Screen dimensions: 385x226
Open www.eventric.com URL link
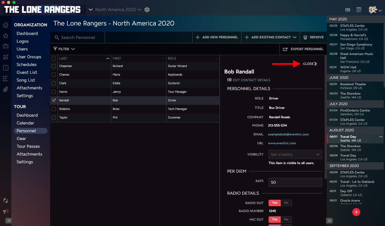[282, 143]
